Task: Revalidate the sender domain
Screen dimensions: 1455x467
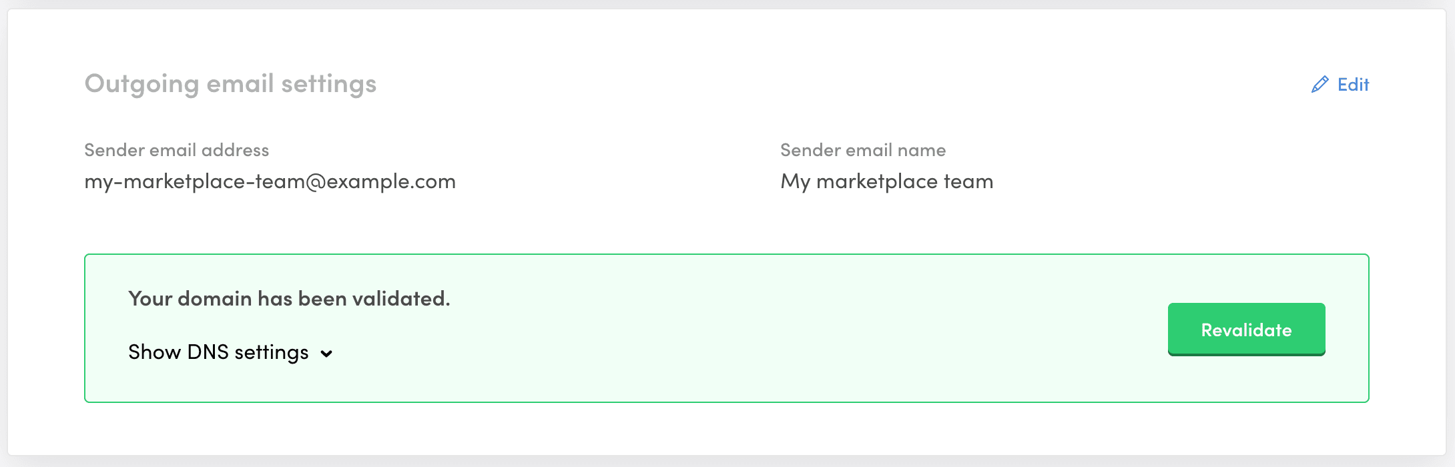Action: [1245, 330]
